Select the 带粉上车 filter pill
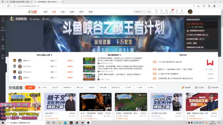The height and width of the screenshot is (125, 223). tap(80, 87)
